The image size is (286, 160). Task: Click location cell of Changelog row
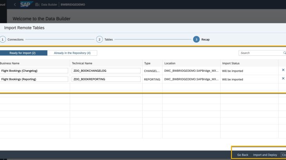[x=191, y=71]
